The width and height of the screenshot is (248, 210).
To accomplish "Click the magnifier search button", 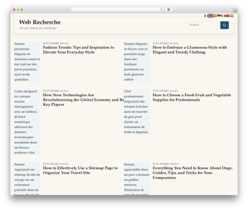I will point(224,25).
